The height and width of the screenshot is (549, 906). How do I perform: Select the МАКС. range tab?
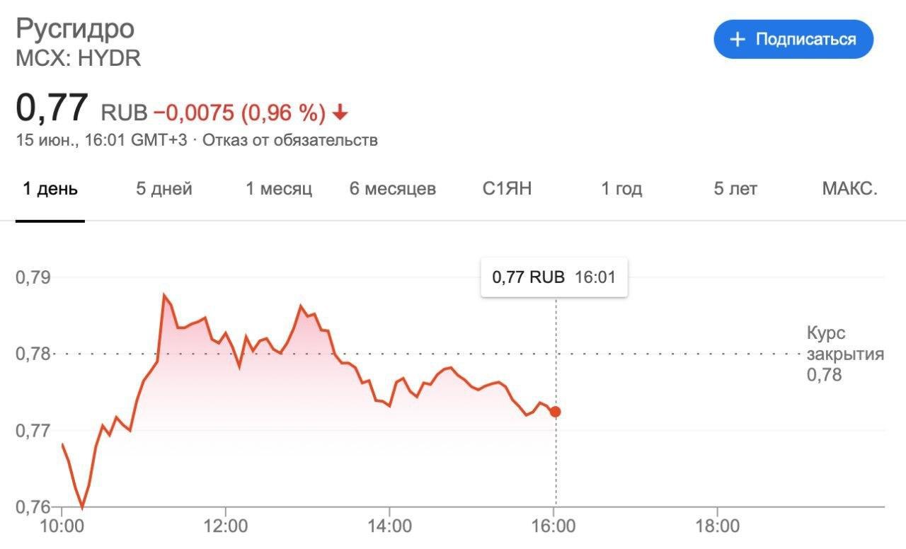point(850,190)
